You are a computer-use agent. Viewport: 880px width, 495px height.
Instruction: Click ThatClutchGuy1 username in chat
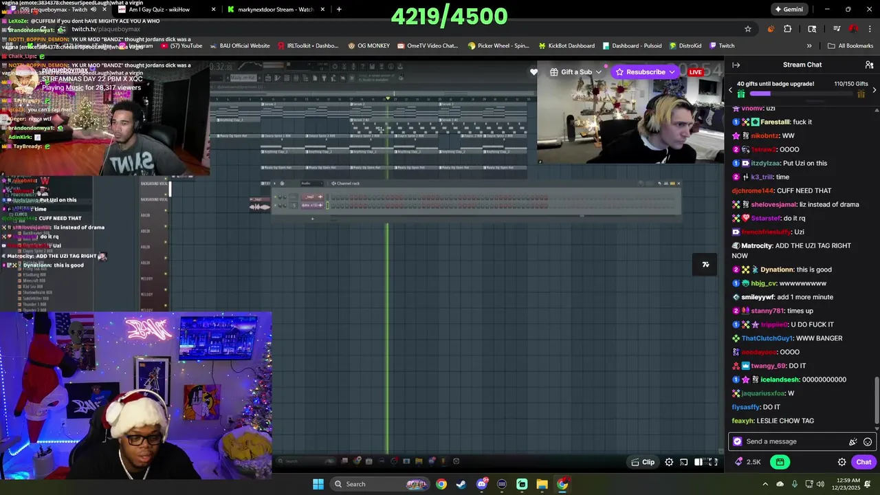[767, 338]
